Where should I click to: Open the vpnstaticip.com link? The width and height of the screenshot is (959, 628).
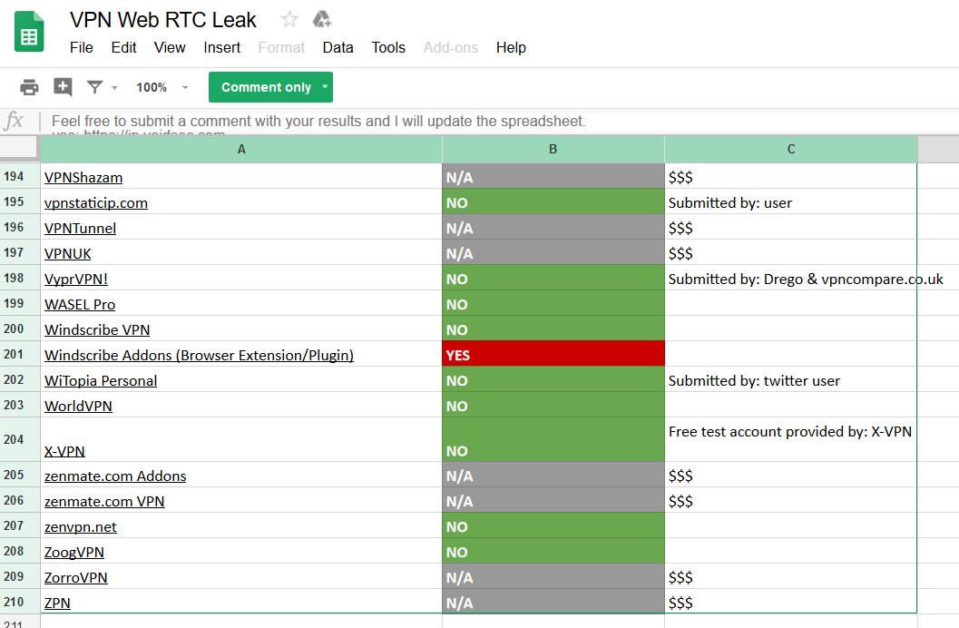[96, 203]
